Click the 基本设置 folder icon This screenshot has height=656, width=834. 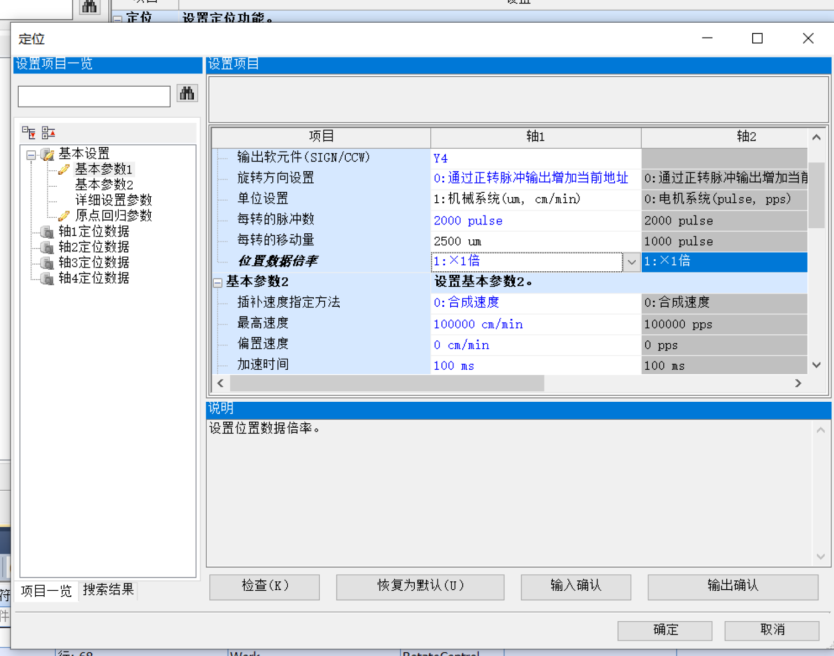[48, 154]
